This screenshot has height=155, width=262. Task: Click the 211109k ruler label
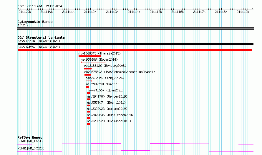click(x=25, y=12)
